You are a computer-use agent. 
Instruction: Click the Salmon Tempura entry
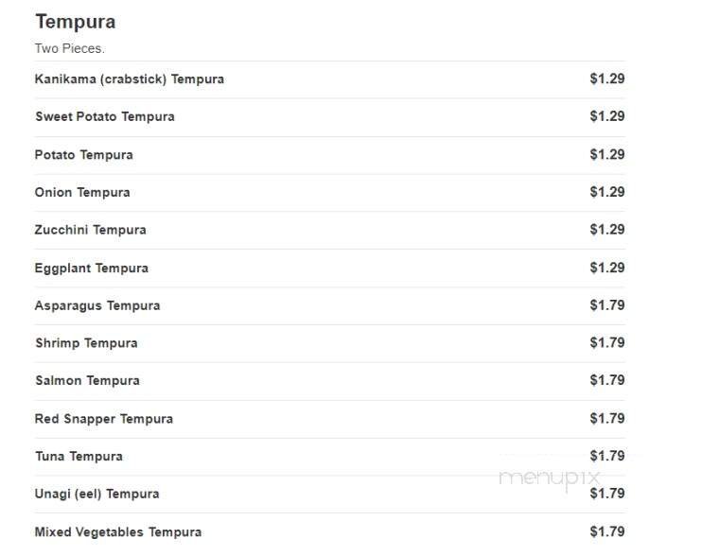(x=87, y=381)
